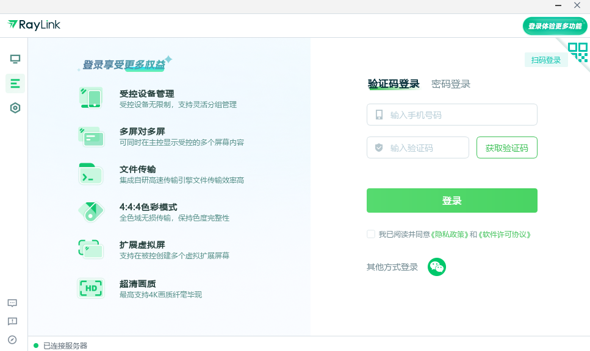Image resolution: width=590 pixels, height=351 pixels.
Task: Click the exclamation feedback icon at bottom left
Action: tap(12, 321)
